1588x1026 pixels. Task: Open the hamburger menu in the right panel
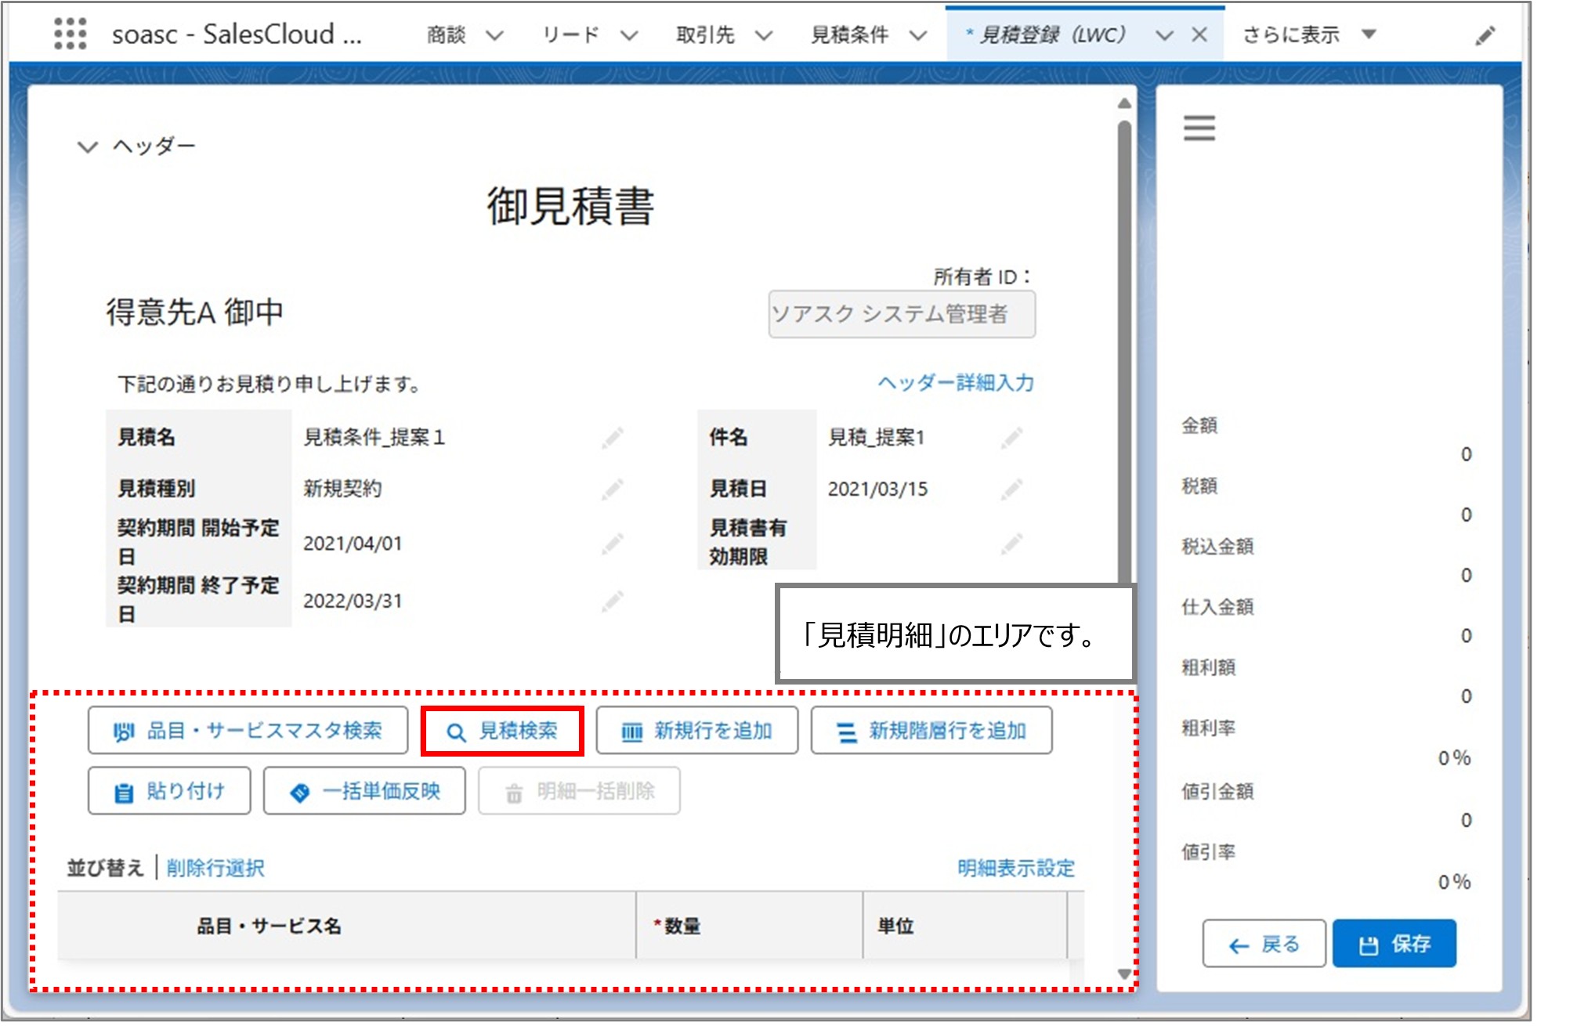point(1199,128)
